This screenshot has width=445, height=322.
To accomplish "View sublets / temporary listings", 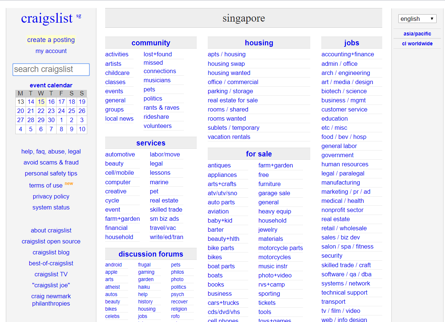I will coord(234,128).
